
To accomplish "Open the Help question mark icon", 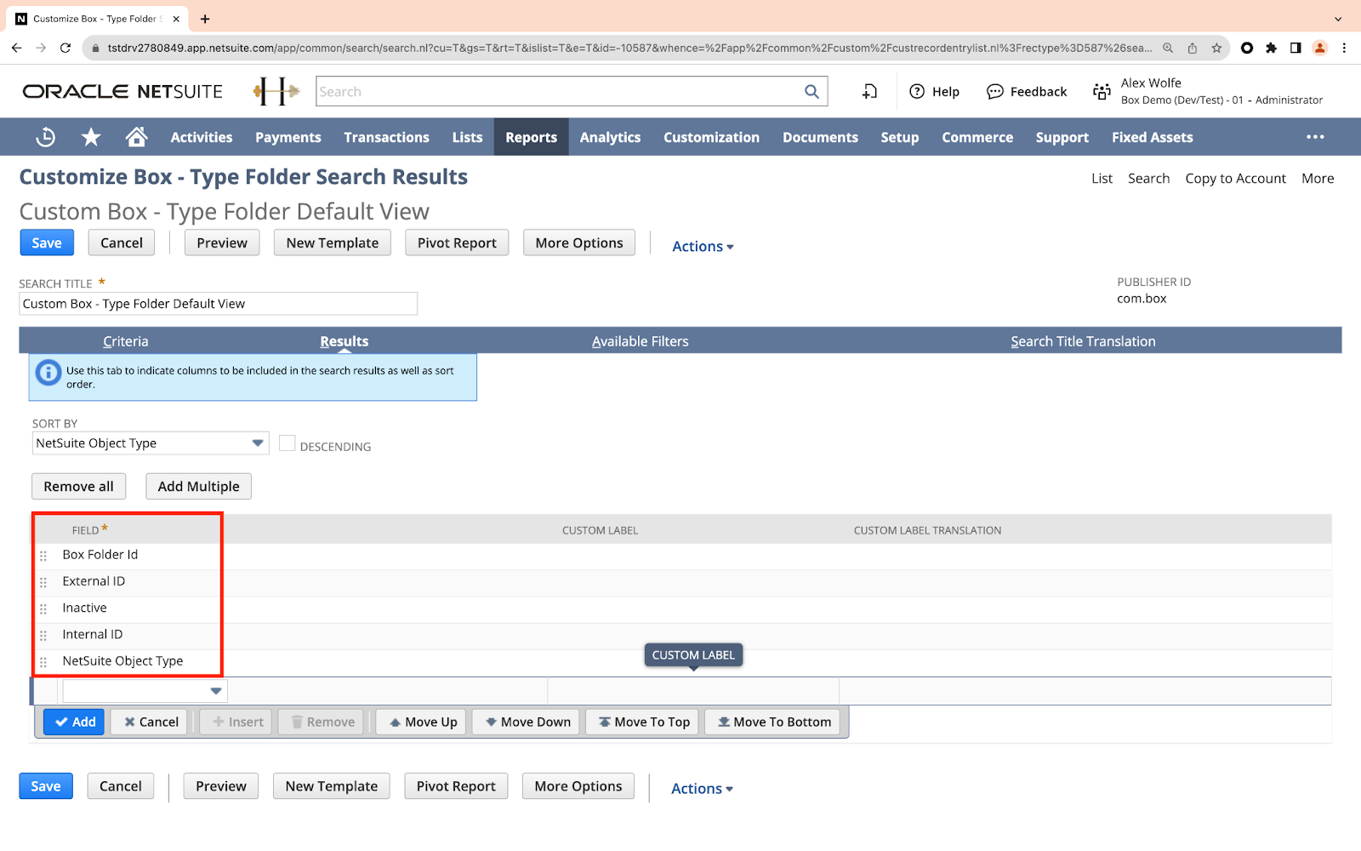I will click(x=917, y=92).
